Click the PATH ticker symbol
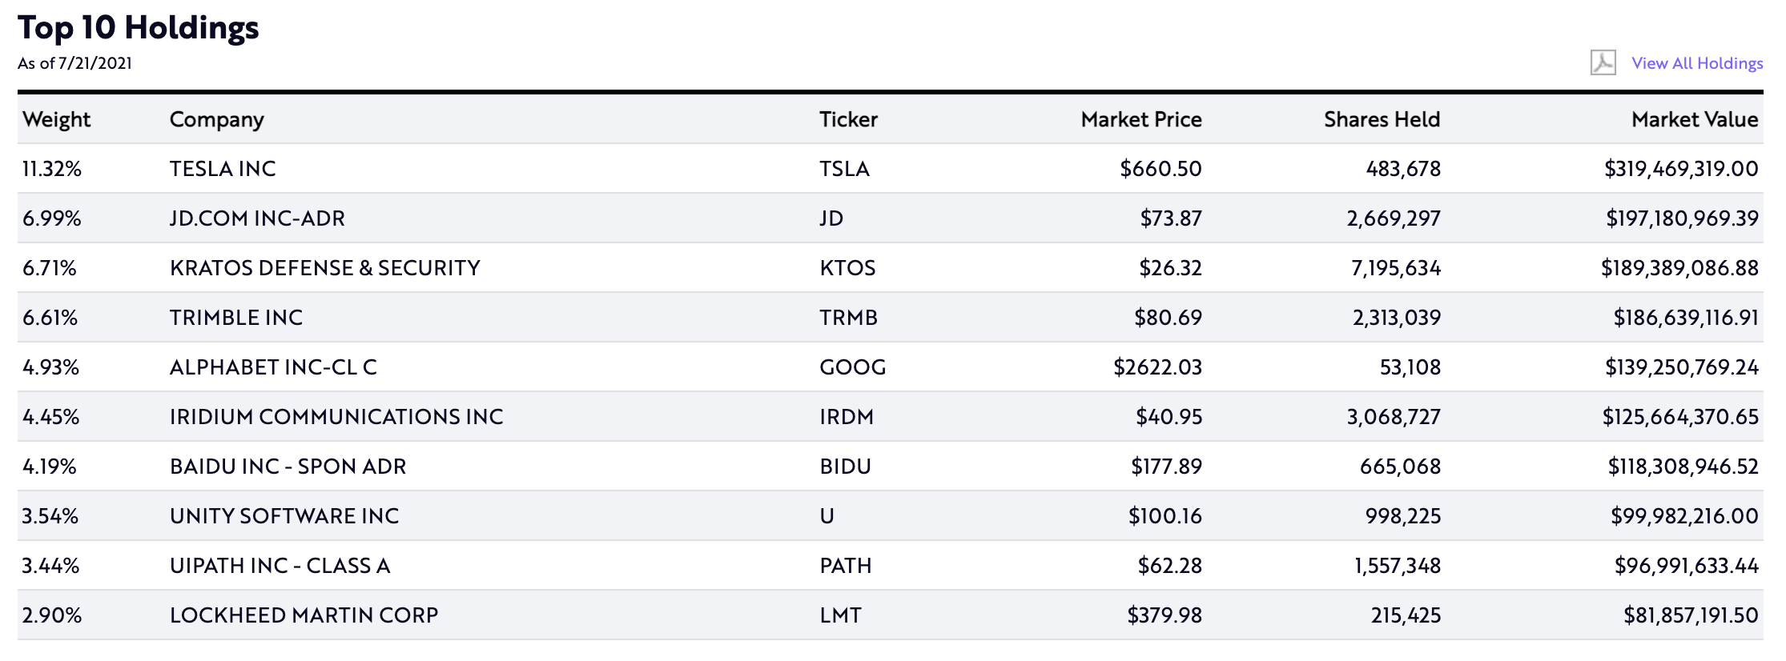 (x=845, y=566)
